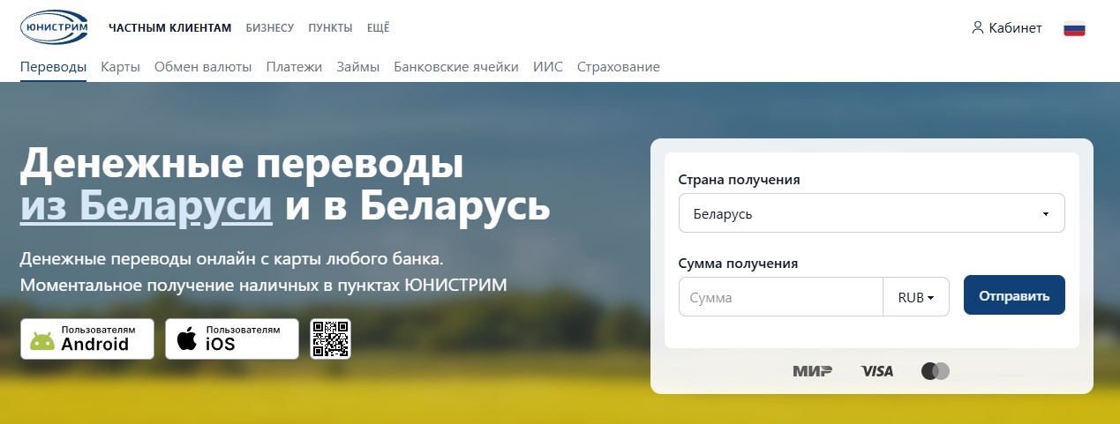The image size is (1120, 424).
Task: Follow the из Беларуси heading link
Action: click(146, 205)
